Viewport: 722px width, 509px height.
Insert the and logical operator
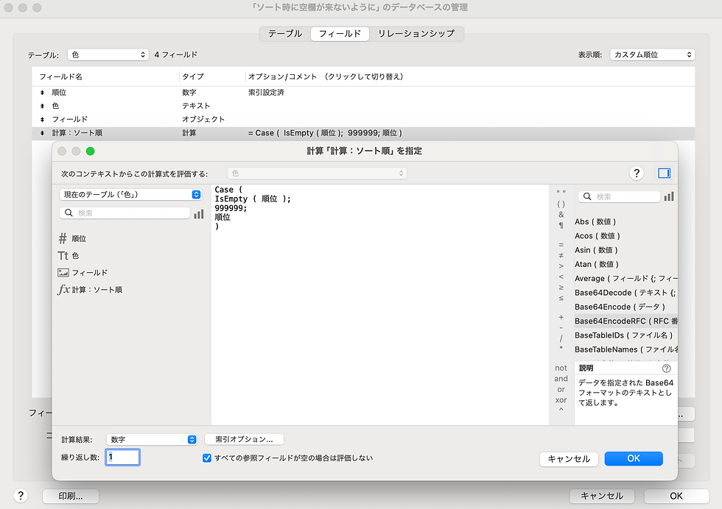[x=561, y=379]
